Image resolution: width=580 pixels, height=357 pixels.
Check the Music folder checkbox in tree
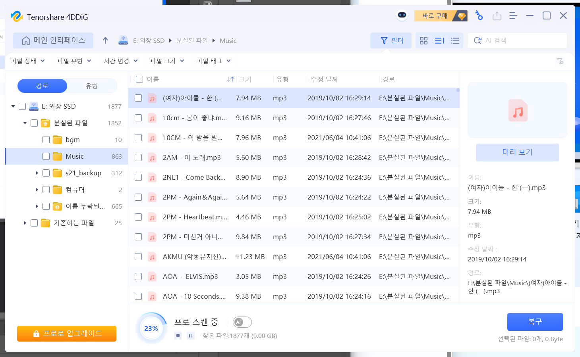click(46, 156)
